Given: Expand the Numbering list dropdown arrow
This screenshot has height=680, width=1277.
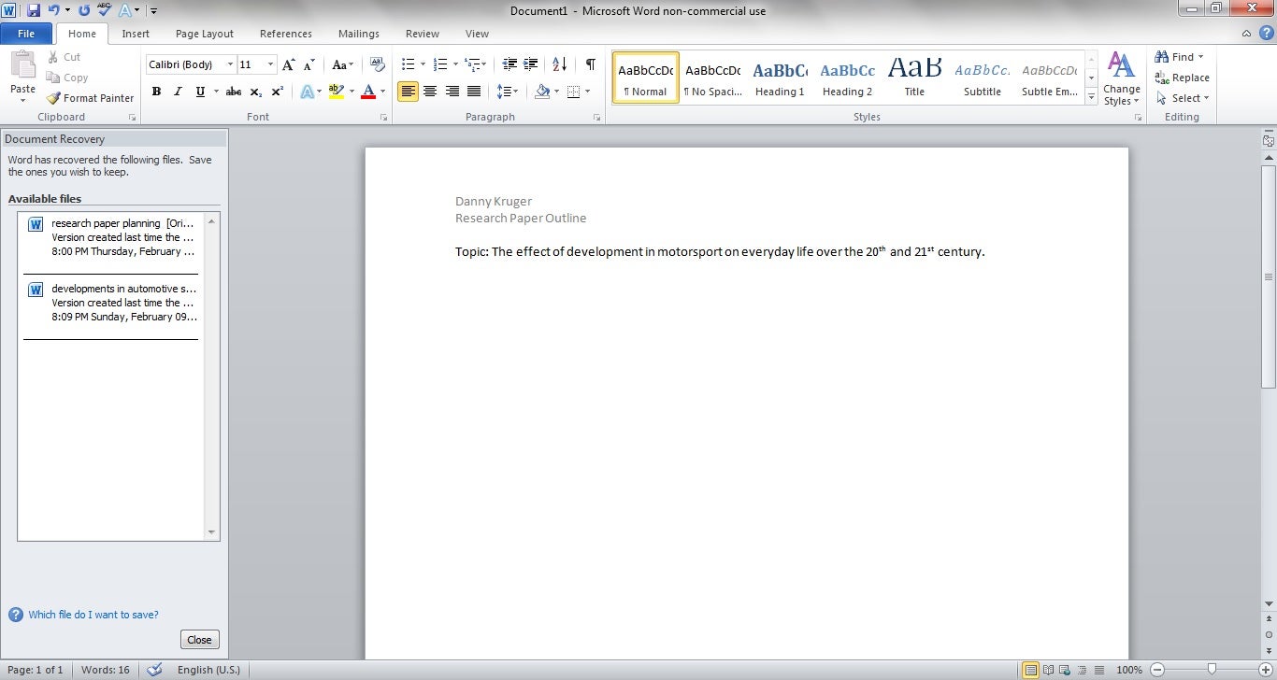Looking at the screenshot, I should click(455, 64).
